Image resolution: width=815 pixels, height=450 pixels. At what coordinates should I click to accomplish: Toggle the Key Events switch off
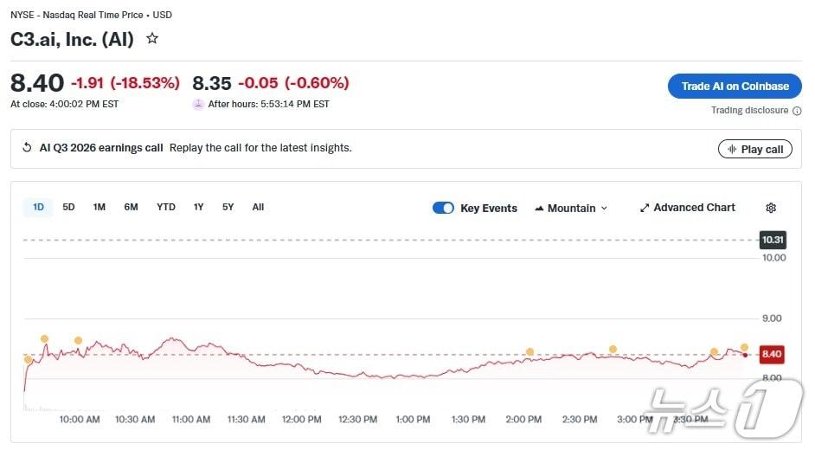pyautogui.click(x=443, y=208)
